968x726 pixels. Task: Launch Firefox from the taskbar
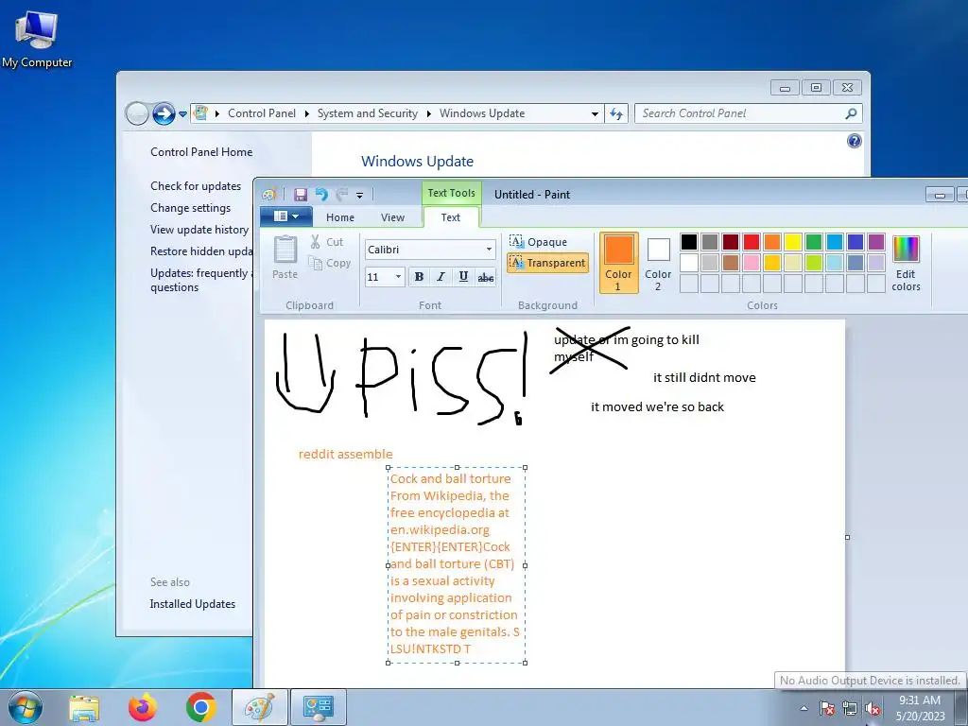(x=142, y=707)
